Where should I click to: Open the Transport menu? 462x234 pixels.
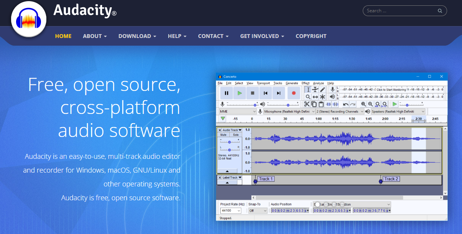[x=263, y=83]
